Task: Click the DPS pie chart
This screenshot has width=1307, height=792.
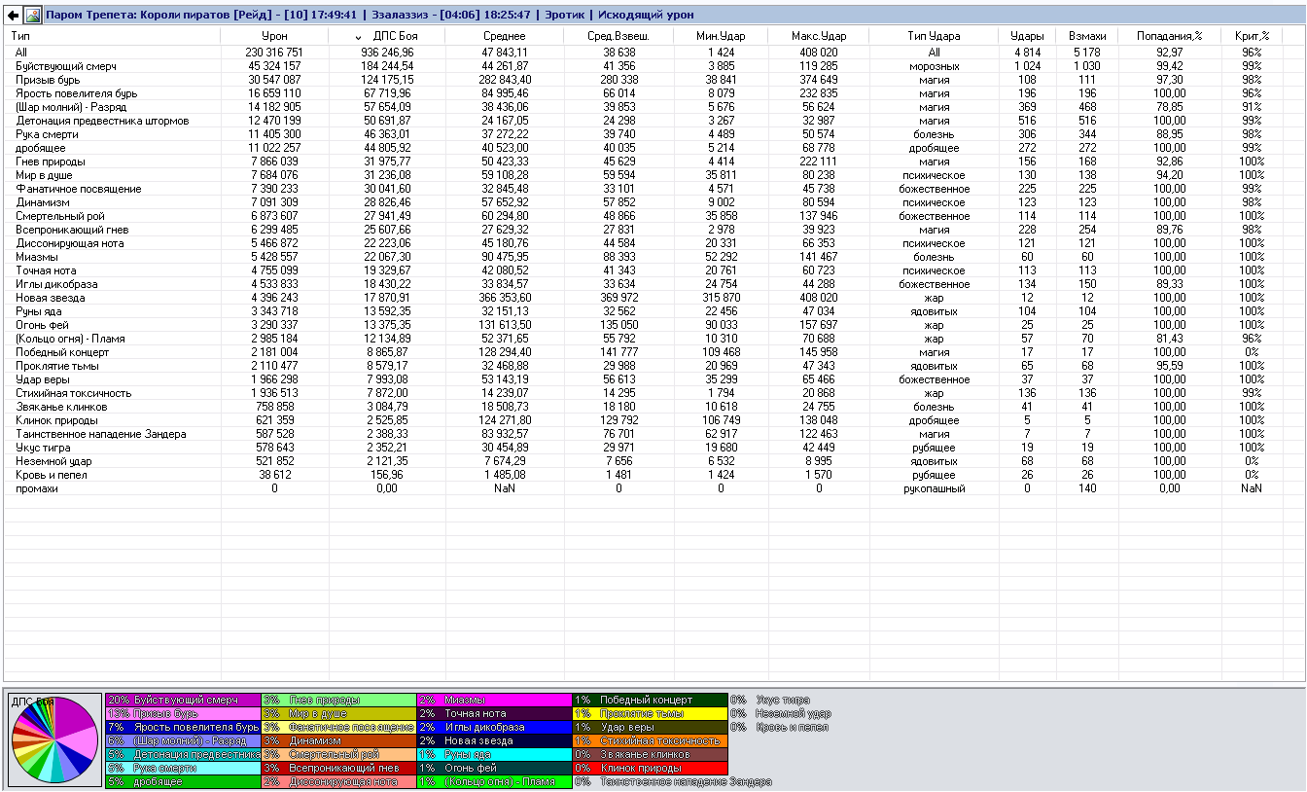Action: 54,740
